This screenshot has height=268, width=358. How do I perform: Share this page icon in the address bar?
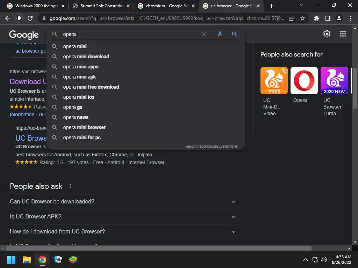pyautogui.click(x=292, y=18)
